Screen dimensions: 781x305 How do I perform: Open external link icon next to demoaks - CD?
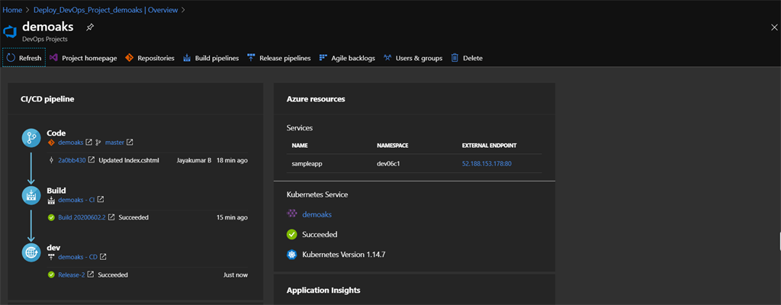103,257
